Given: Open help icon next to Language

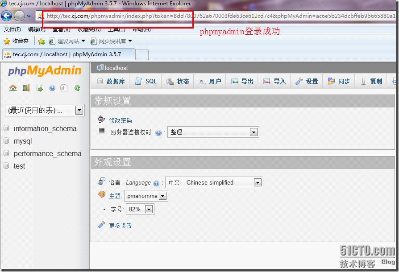Looking at the screenshot, I should pos(156,183).
